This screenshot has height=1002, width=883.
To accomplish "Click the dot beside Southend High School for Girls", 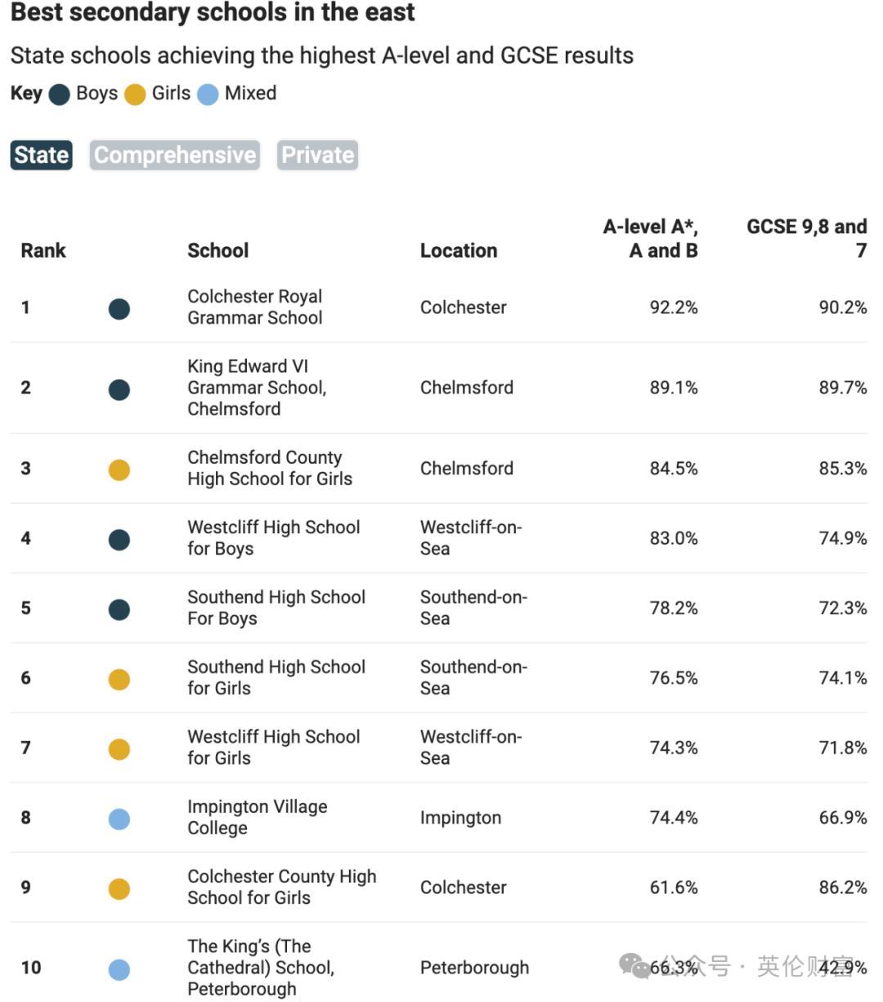I will (x=119, y=679).
